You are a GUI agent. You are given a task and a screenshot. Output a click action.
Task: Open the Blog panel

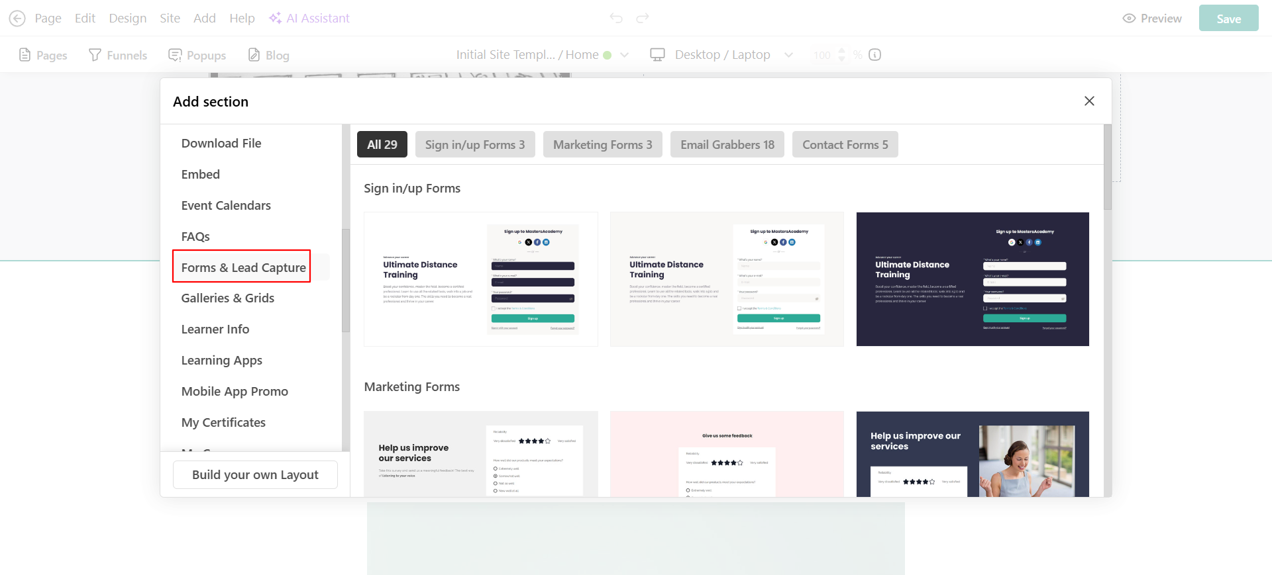[269, 55]
